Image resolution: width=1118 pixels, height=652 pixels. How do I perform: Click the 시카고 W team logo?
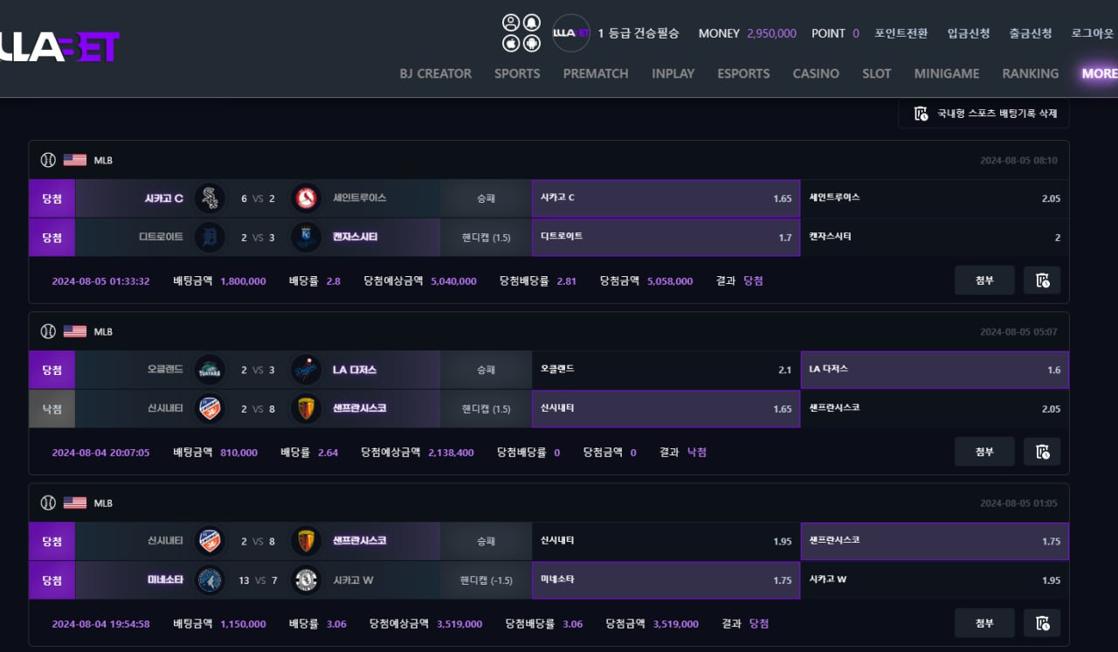pos(306,579)
